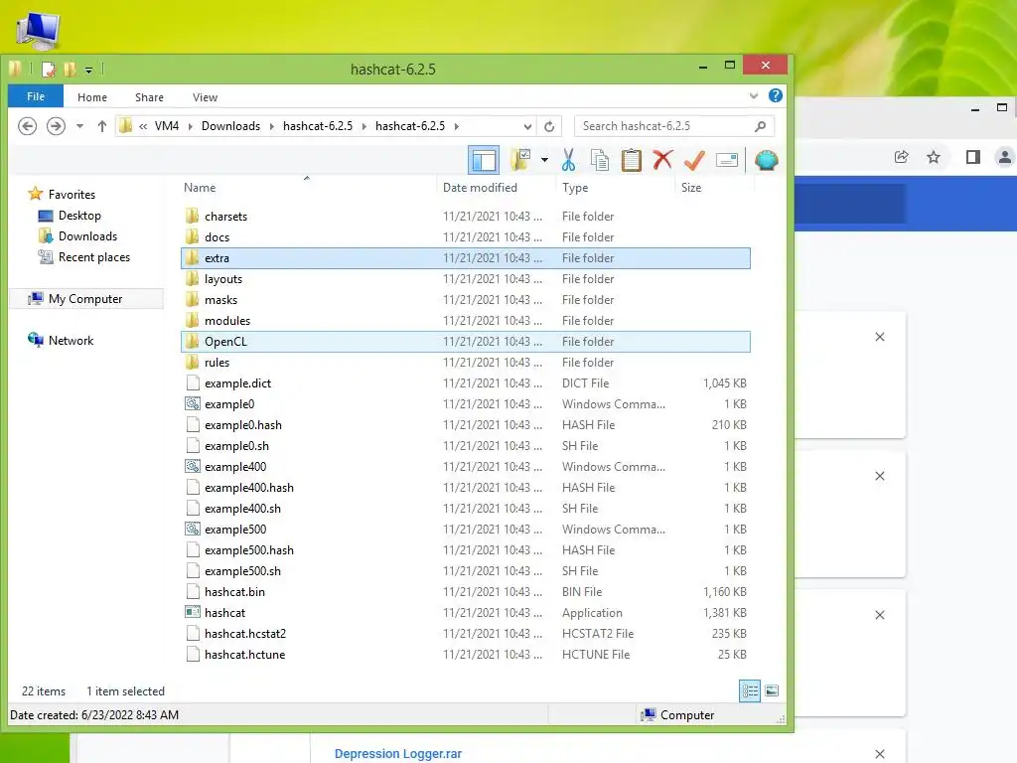
Task: Expand arrow after VM4 breadcrumb
Action: (x=190, y=126)
